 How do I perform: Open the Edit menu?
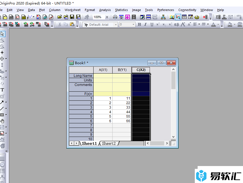click(x=9, y=10)
